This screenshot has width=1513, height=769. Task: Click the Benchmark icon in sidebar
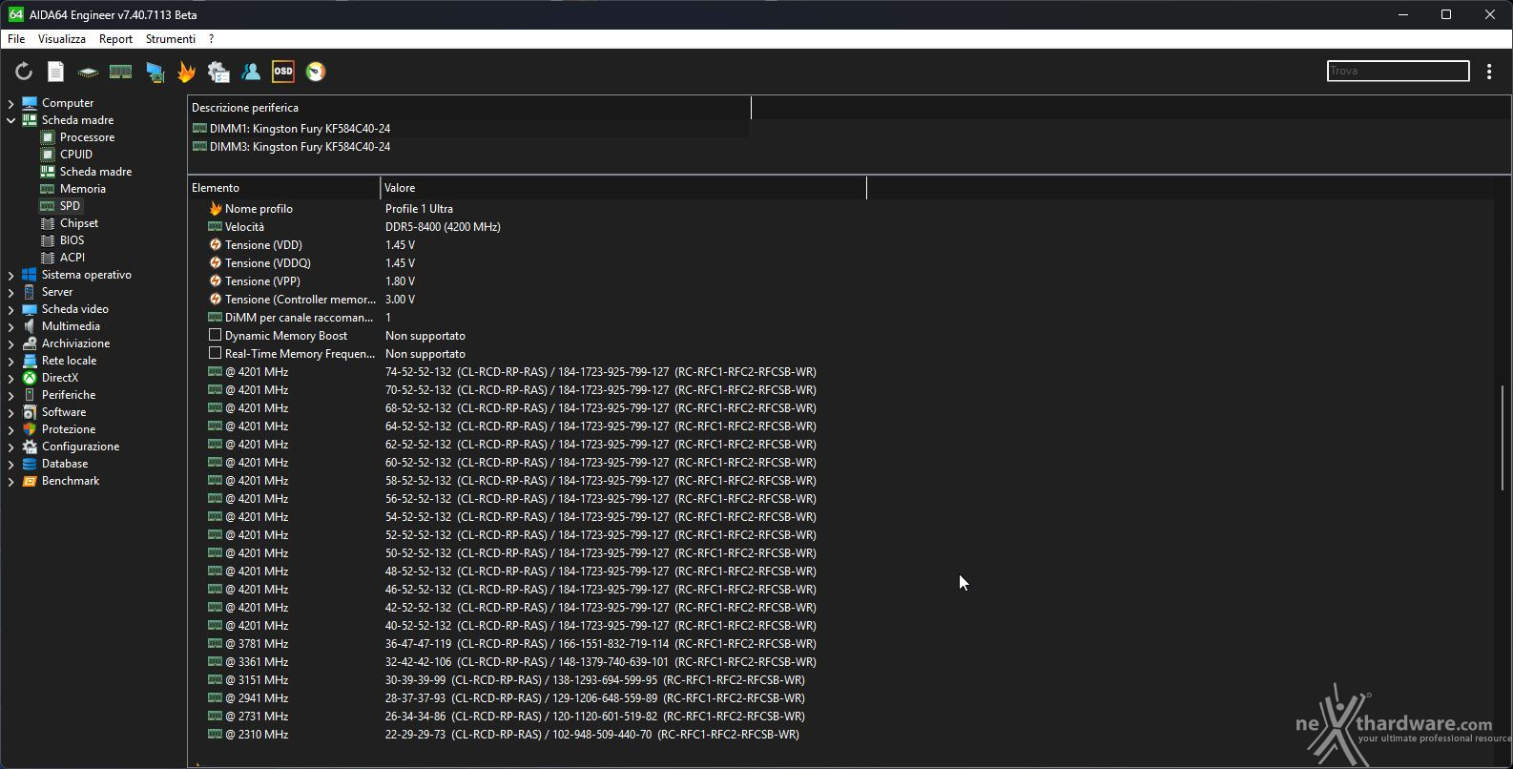(30, 481)
